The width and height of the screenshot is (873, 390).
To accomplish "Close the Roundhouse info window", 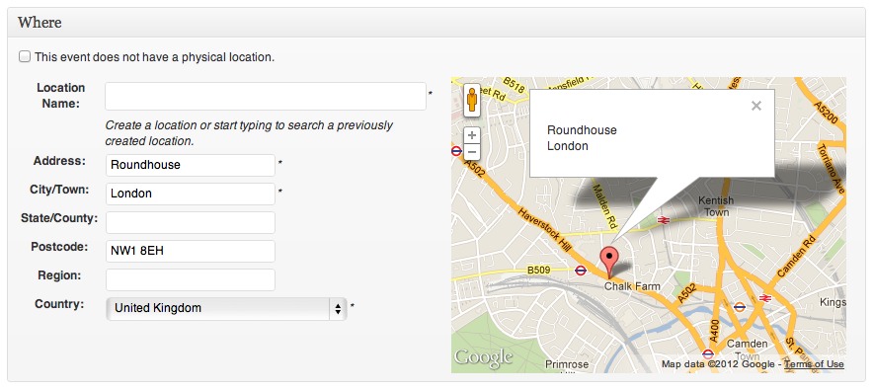I will click(x=756, y=106).
